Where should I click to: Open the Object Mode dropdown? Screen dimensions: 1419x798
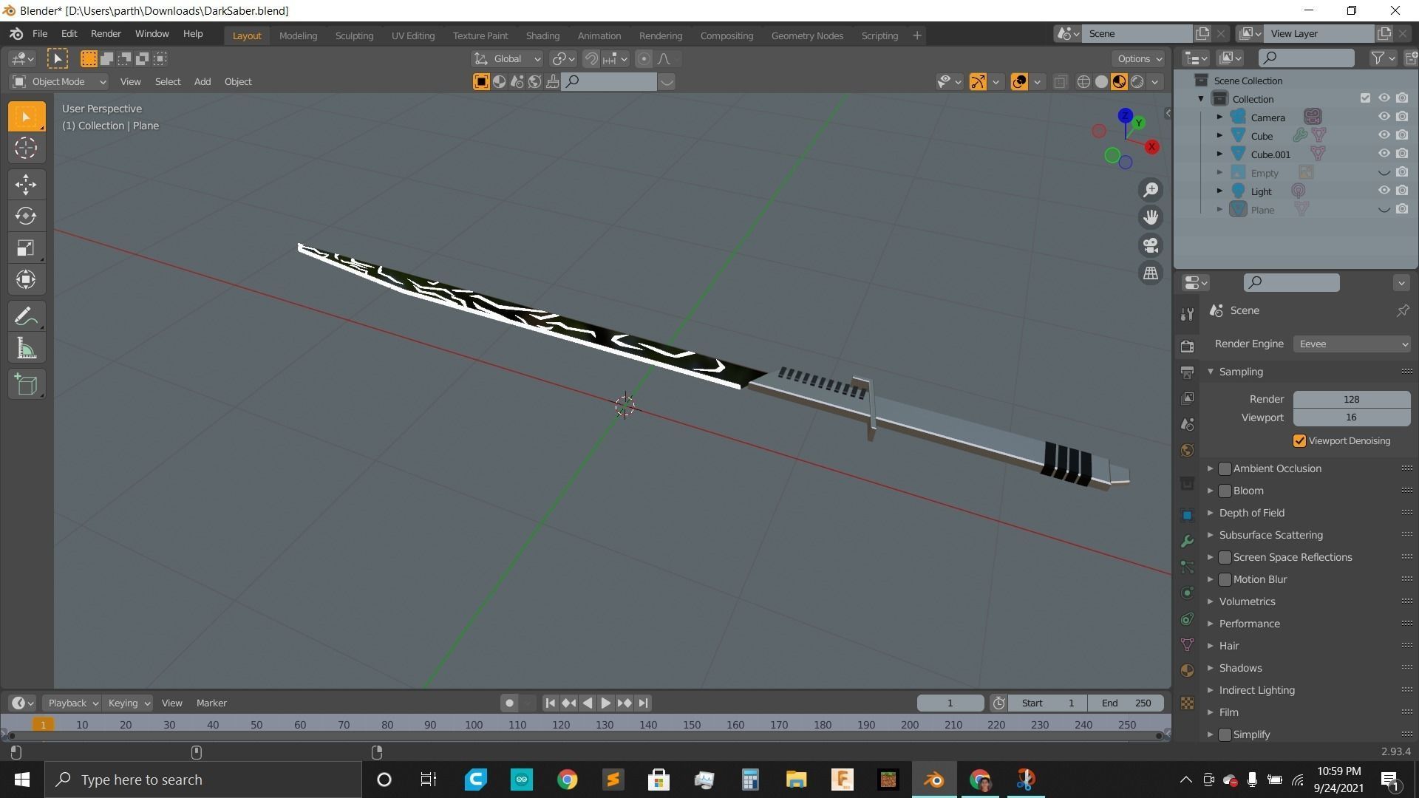point(59,82)
